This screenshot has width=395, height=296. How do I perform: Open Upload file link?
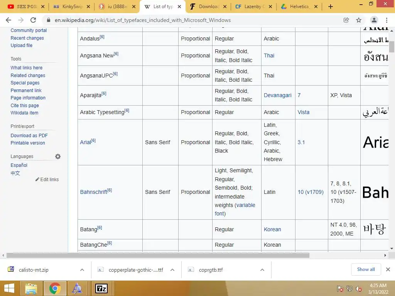click(22, 45)
